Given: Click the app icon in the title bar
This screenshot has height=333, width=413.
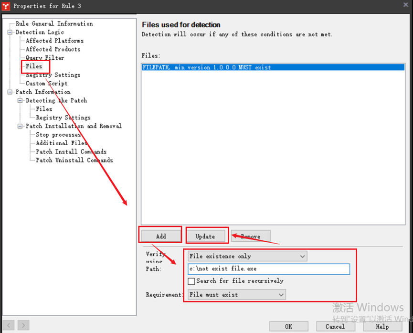Looking at the screenshot, I should pyautogui.click(x=6, y=6).
